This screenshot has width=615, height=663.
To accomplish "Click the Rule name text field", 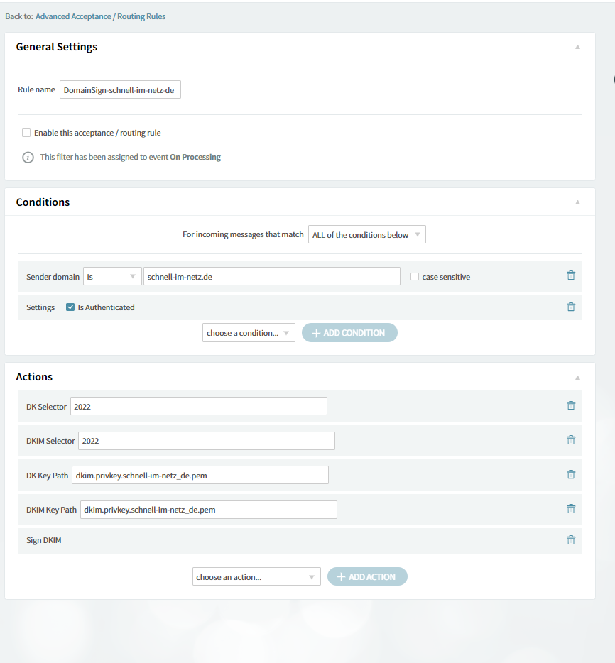I will click(x=120, y=90).
